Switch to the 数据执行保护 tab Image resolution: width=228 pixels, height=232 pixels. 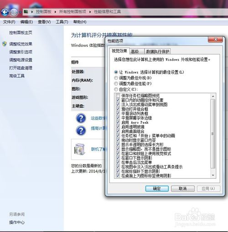[x=158, y=51]
